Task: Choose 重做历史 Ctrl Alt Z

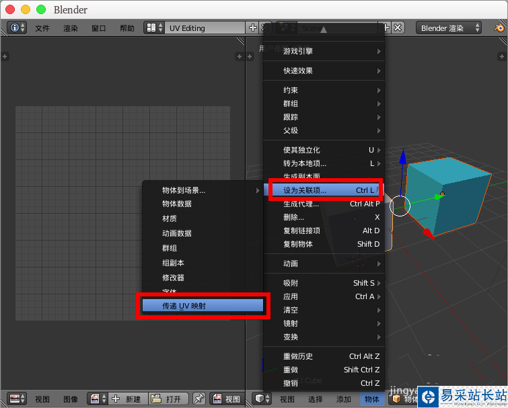Action: 324,356
